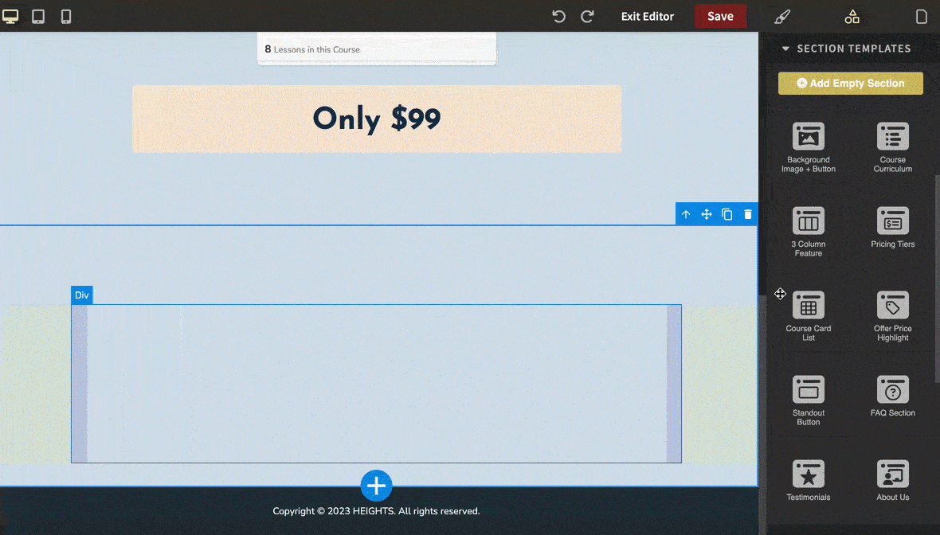Redo the last change
Image resolution: width=940 pixels, height=535 pixels.
click(x=588, y=16)
